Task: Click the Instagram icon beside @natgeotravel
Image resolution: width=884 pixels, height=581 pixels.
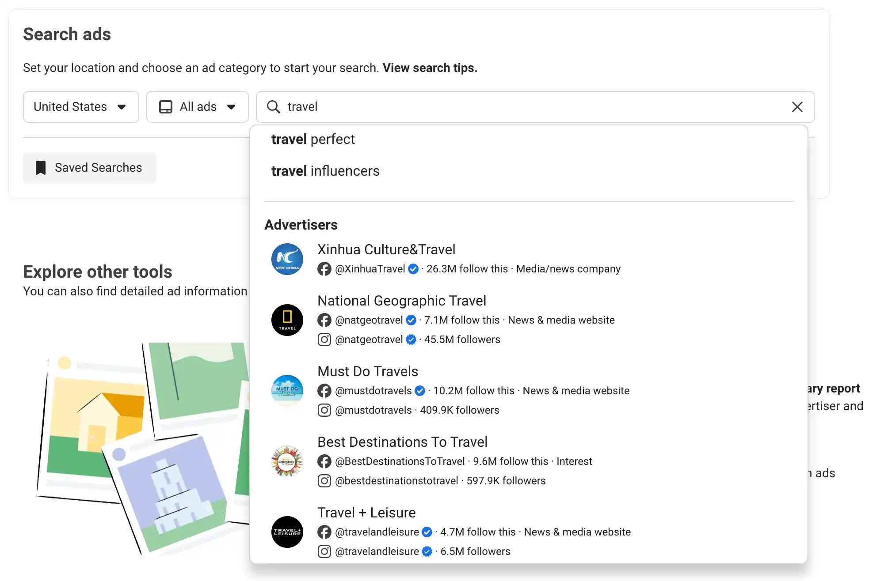Action: (324, 340)
